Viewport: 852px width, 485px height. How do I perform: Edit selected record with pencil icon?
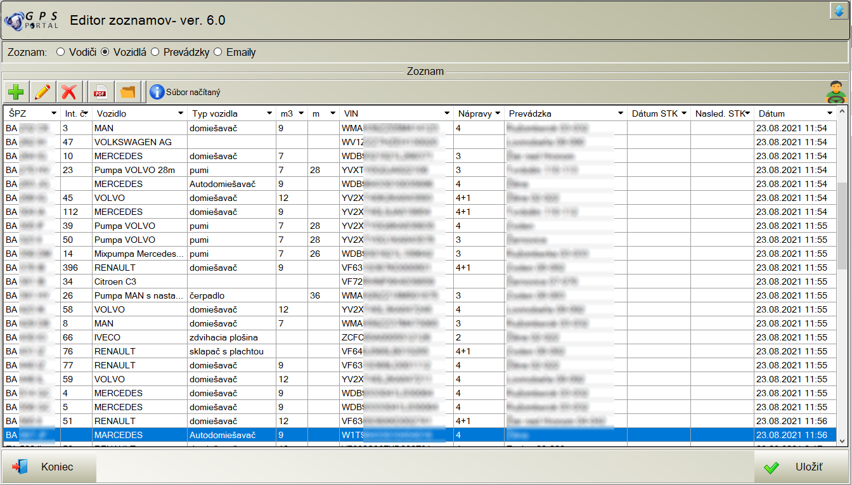(42, 92)
